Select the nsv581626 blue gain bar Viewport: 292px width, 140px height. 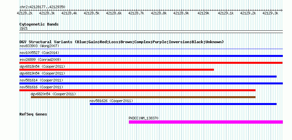click(x=183, y=104)
